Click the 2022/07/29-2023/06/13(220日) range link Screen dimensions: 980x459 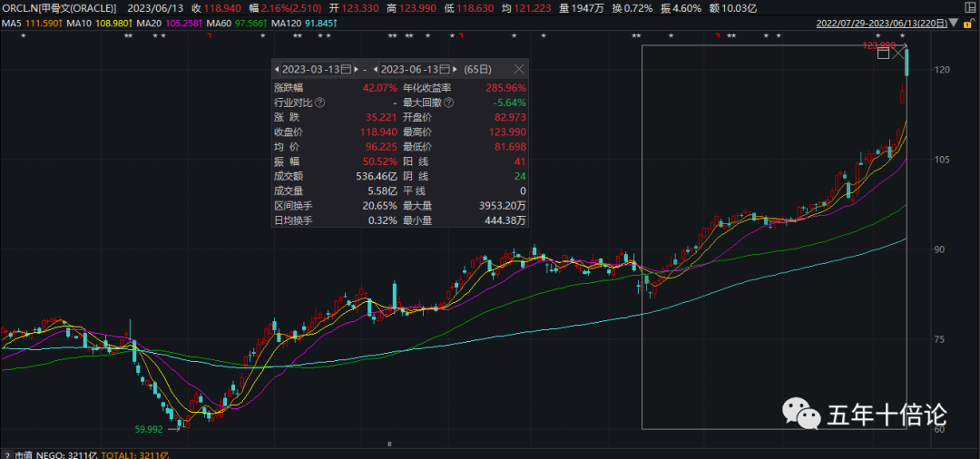[881, 24]
